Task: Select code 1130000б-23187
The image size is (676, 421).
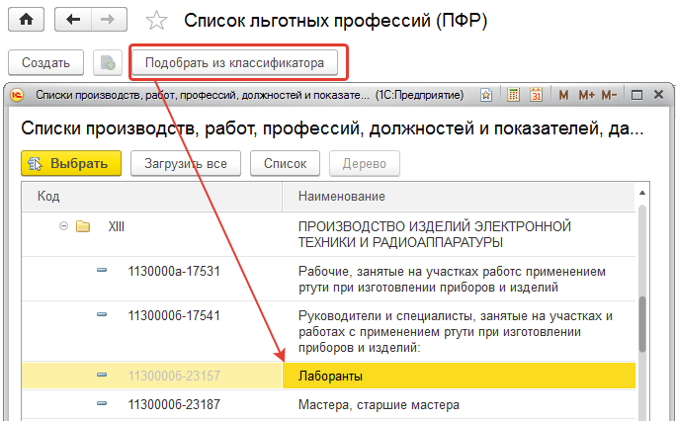Action: pos(174,404)
